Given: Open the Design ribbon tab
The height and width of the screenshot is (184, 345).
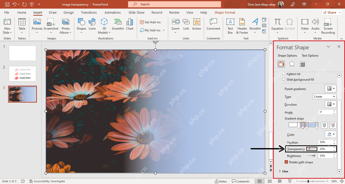Looking at the screenshot, I should [x=69, y=12].
